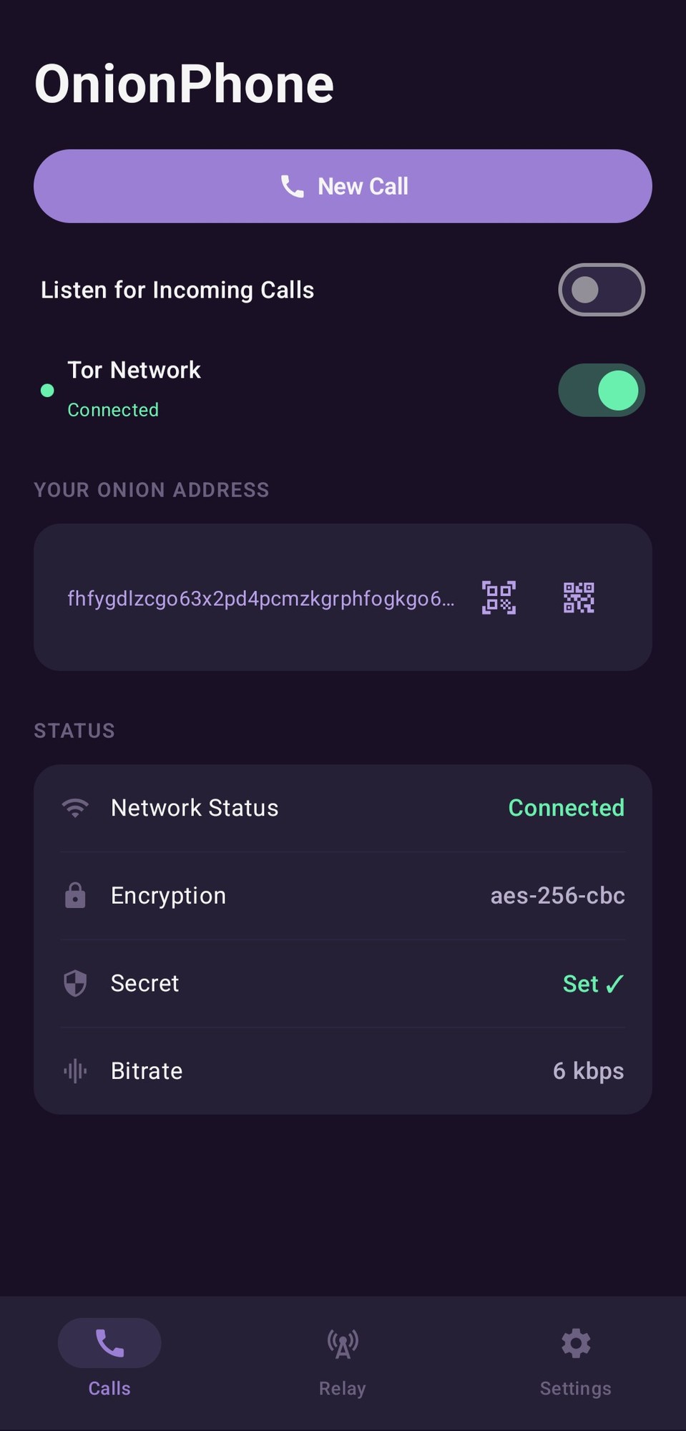Turn off the Tor Network switch

pyautogui.click(x=601, y=390)
